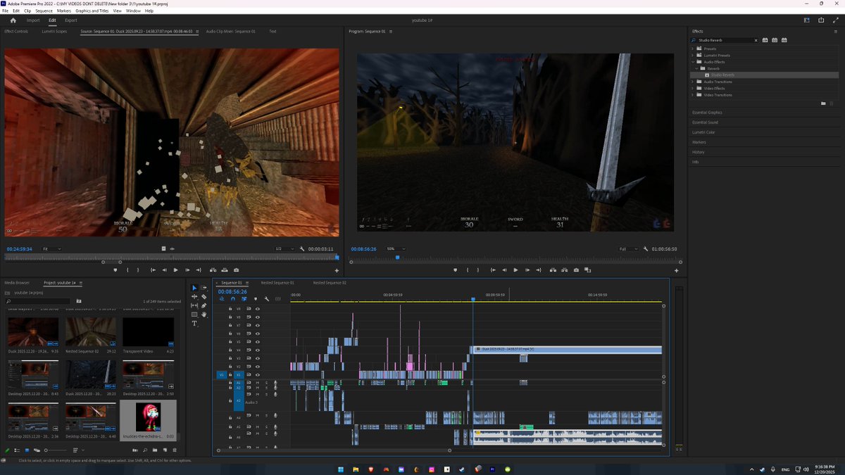Switch to Nested Sequence 01 tab
The width and height of the screenshot is (845, 475).
pos(277,283)
